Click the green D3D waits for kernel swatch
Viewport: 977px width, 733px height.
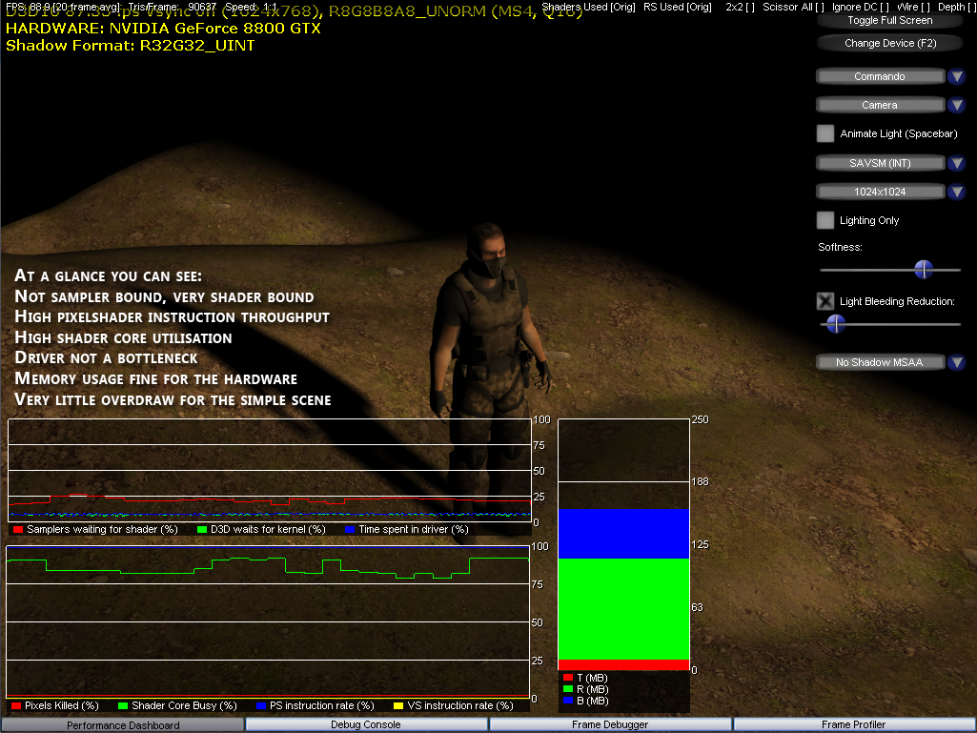pyautogui.click(x=202, y=529)
